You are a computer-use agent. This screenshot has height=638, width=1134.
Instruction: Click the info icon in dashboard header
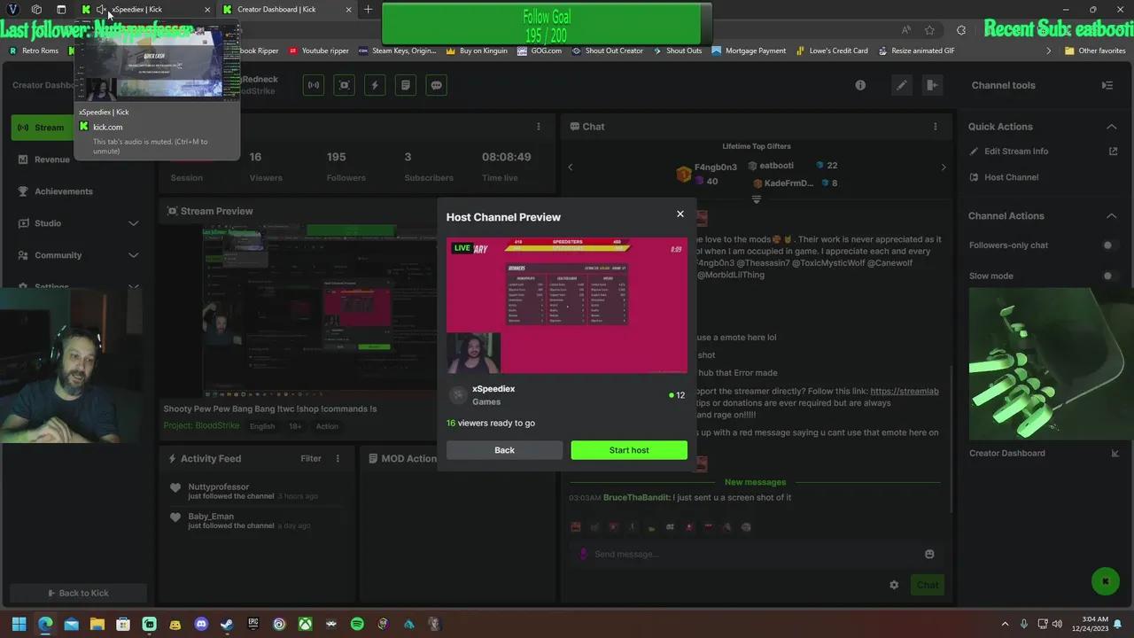tap(860, 85)
